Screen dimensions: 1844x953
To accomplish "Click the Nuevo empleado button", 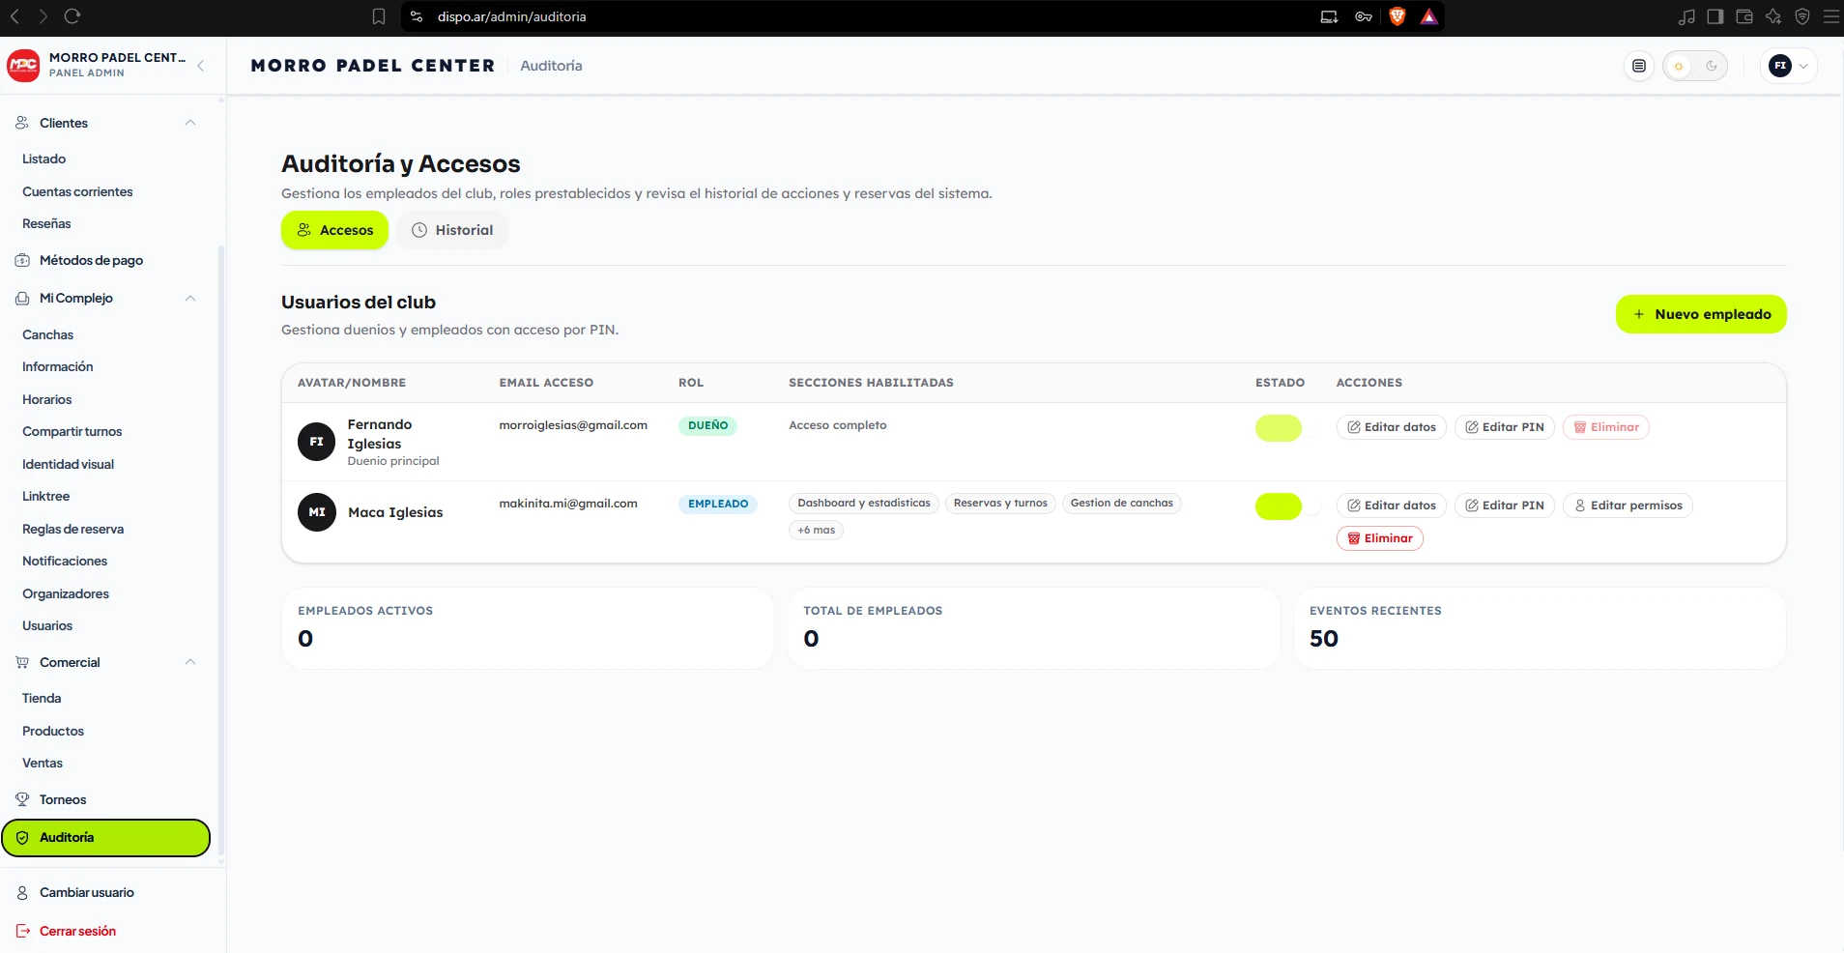I will (x=1701, y=314).
